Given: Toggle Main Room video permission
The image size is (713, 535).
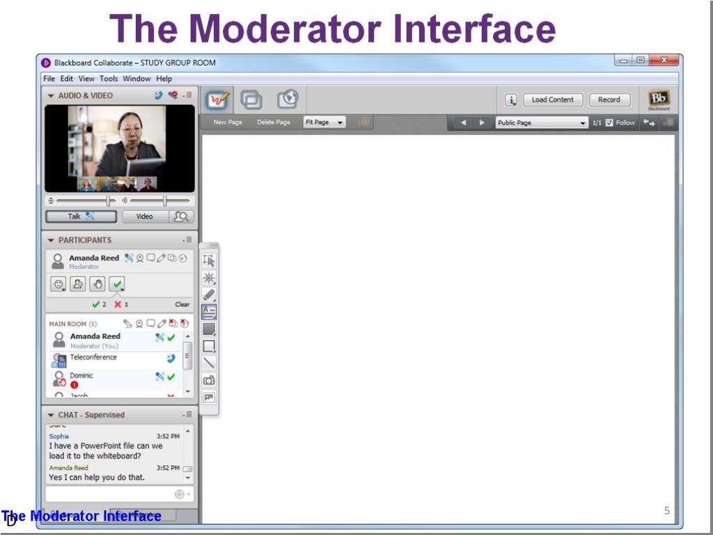Looking at the screenshot, I should 139,323.
